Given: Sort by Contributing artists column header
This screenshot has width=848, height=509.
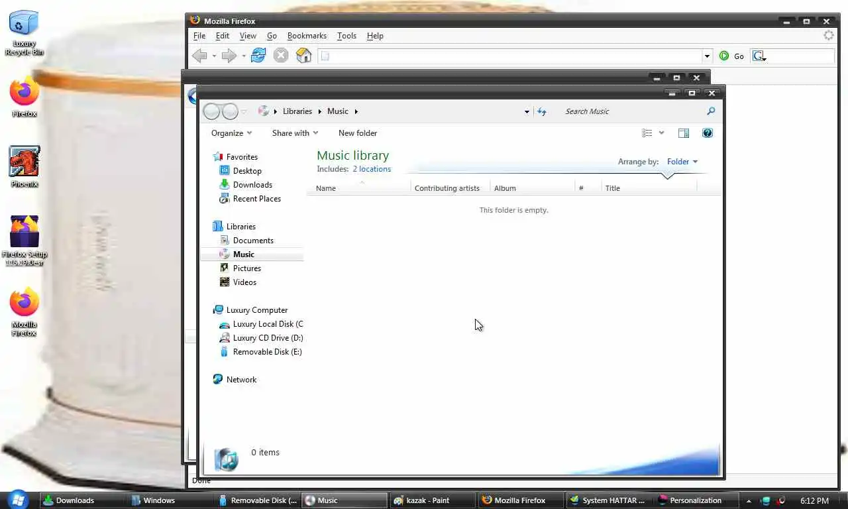Looking at the screenshot, I should pos(450,188).
